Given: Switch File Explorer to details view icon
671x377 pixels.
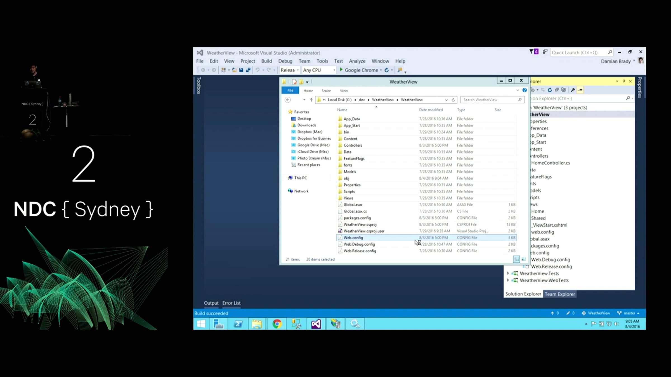Looking at the screenshot, I should [x=516, y=259].
